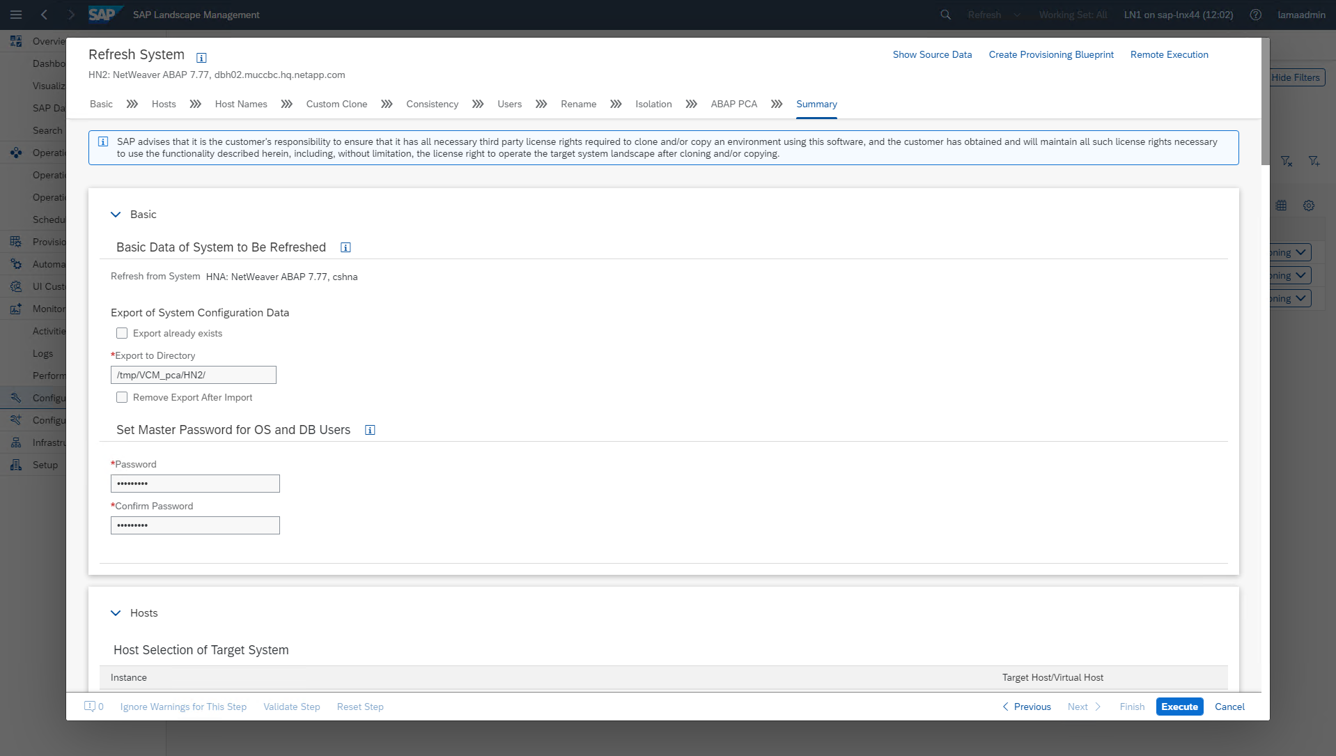The height and width of the screenshot is (756, 1336).
Task: Switch to the Hosts wizard step
Action: coord(164,104)
